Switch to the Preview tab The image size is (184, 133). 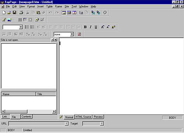coord(98,117)
